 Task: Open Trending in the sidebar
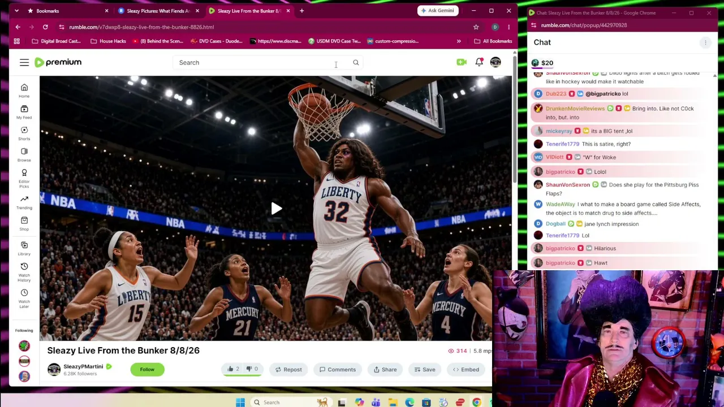click(x=24, y=202)
